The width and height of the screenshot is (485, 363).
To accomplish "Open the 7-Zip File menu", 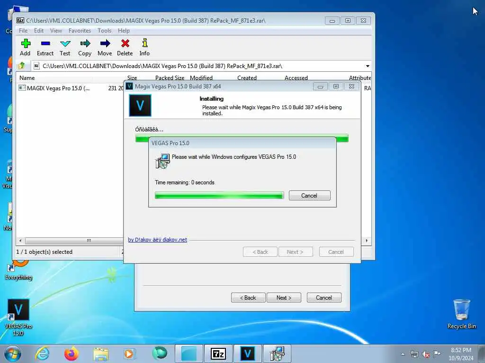I will click(x=23, y=31).
